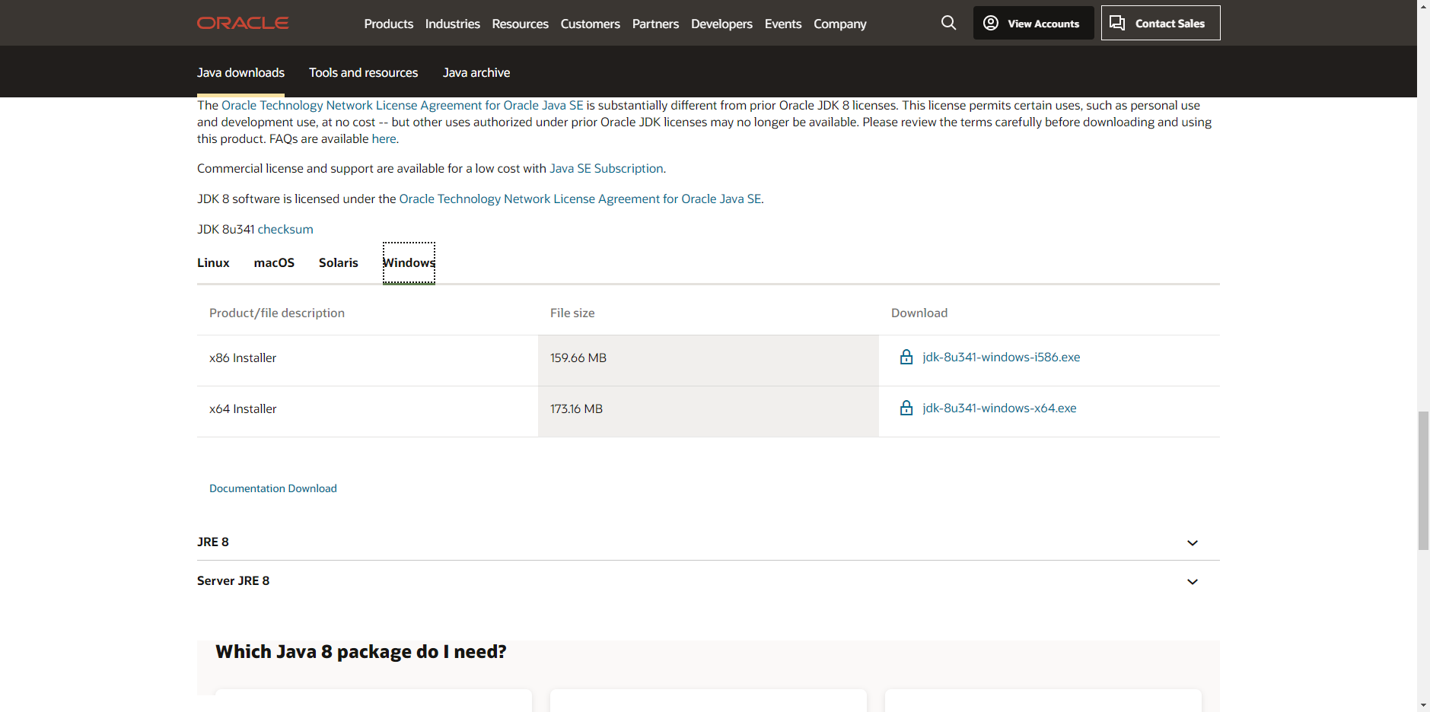Select the macOS tab

pos(274,262)
